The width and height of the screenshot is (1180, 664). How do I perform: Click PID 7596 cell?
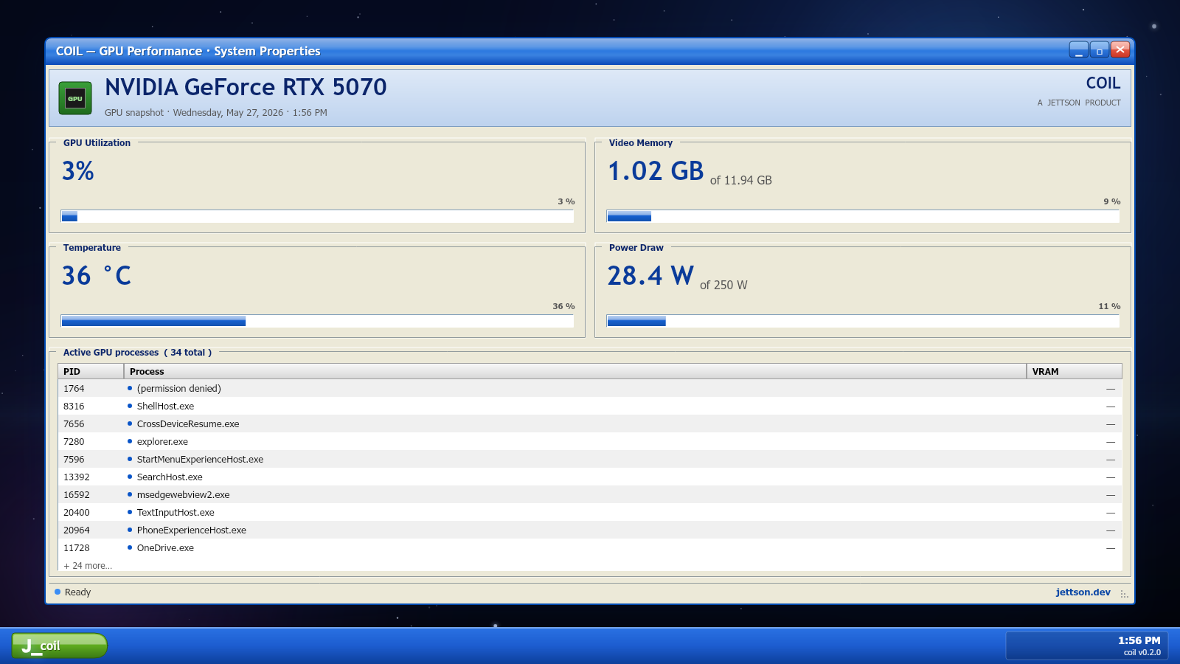74,459
